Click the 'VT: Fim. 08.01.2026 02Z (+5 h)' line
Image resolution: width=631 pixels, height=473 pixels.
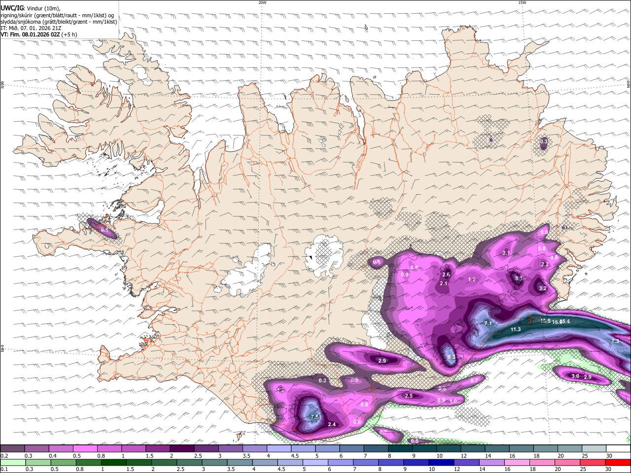pyautogui.click(x=38, y=34)
